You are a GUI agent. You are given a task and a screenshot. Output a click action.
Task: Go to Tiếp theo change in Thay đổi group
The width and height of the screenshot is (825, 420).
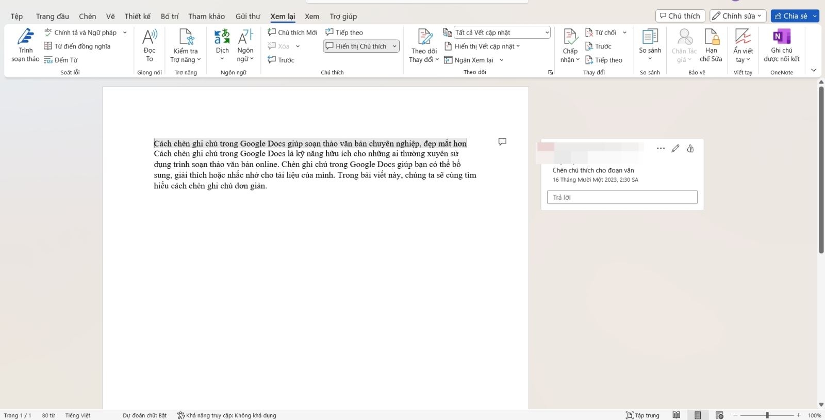(x=604, y=60)
